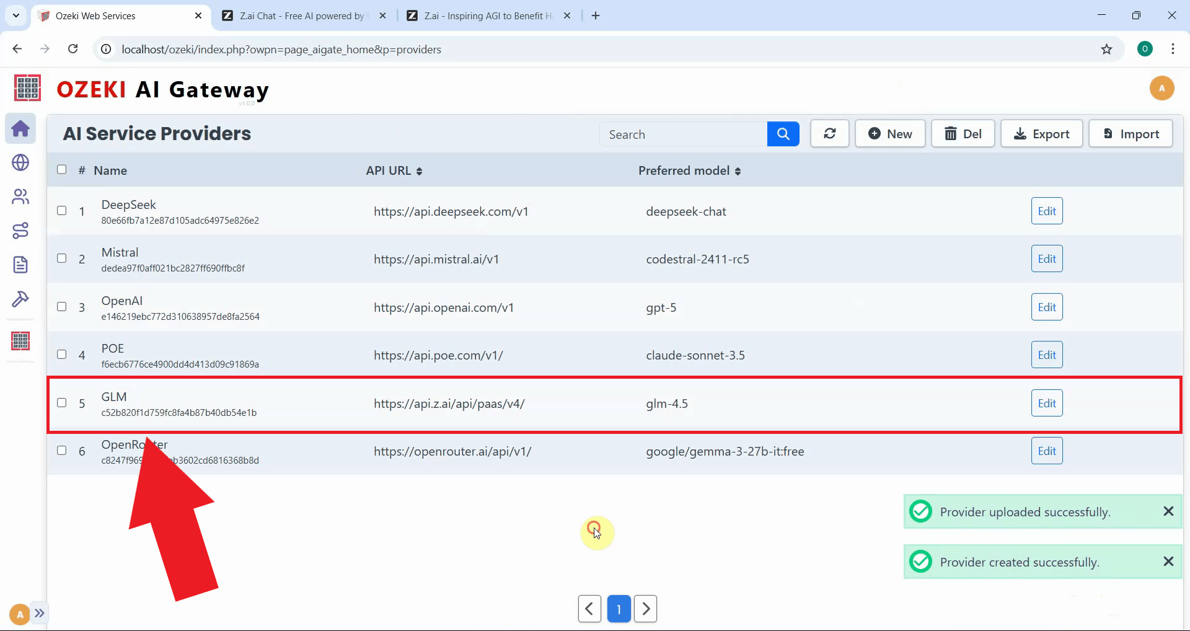Sort by API URL column
1190x631 pixels.
click(x=394, y=171)
